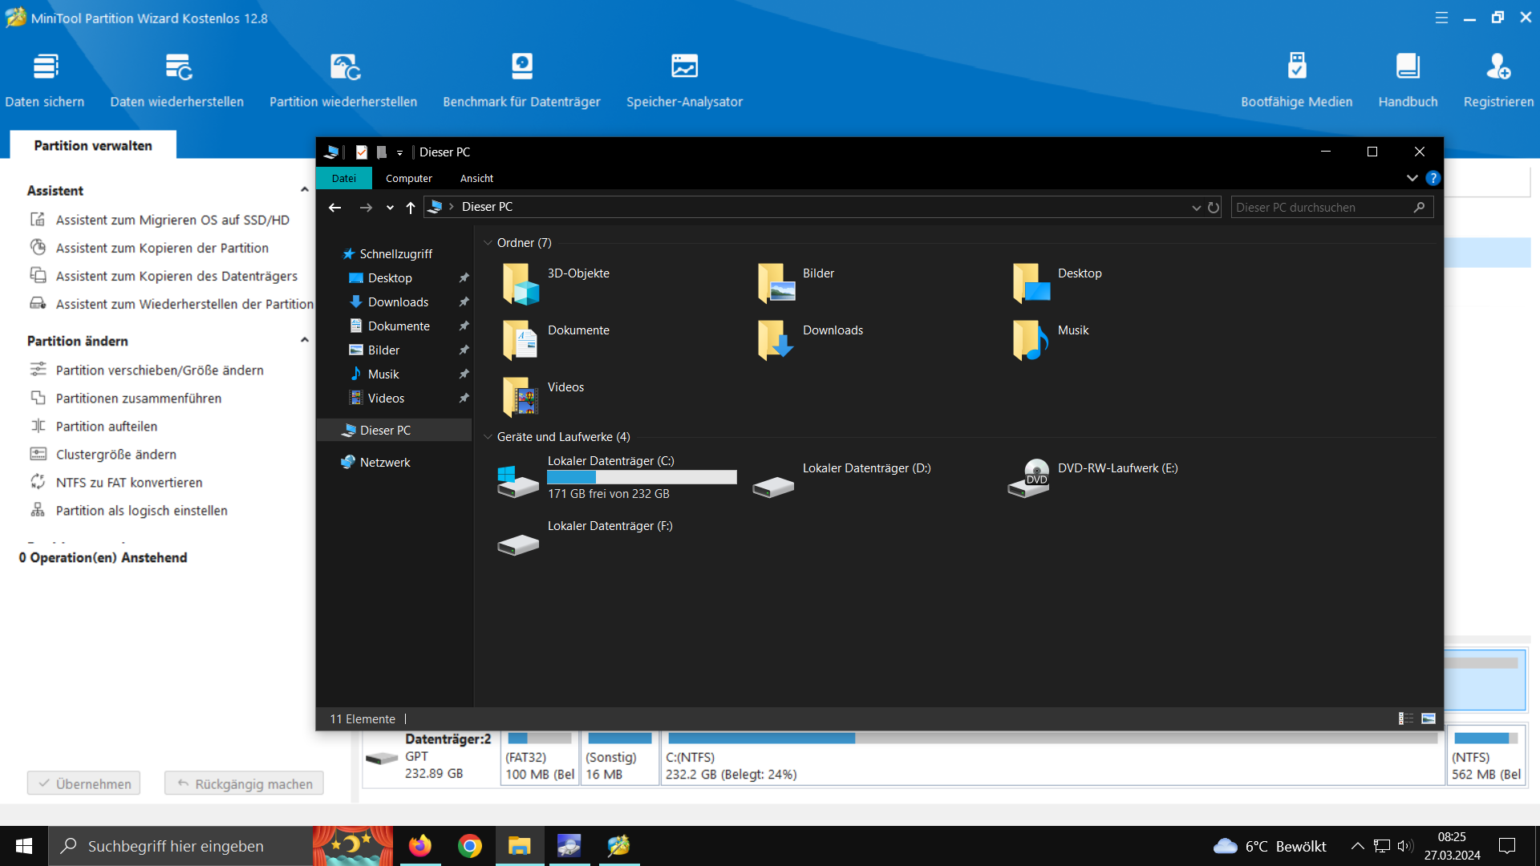Viewport: 1540px width, 866px height.
Task: Switch to large icons view in Explorer status bar
Action: [x=1429, y=718]
